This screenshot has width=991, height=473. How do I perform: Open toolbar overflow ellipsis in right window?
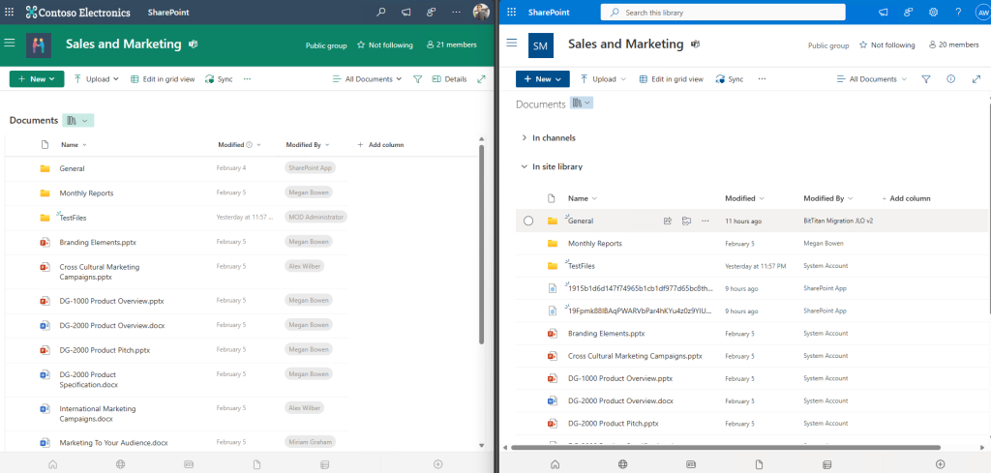coord(763,79)
